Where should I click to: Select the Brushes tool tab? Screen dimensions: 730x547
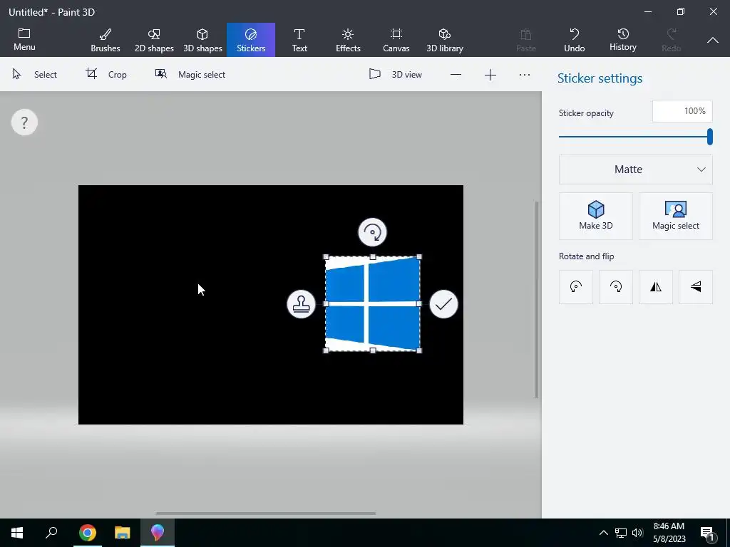tap(106, 40)
